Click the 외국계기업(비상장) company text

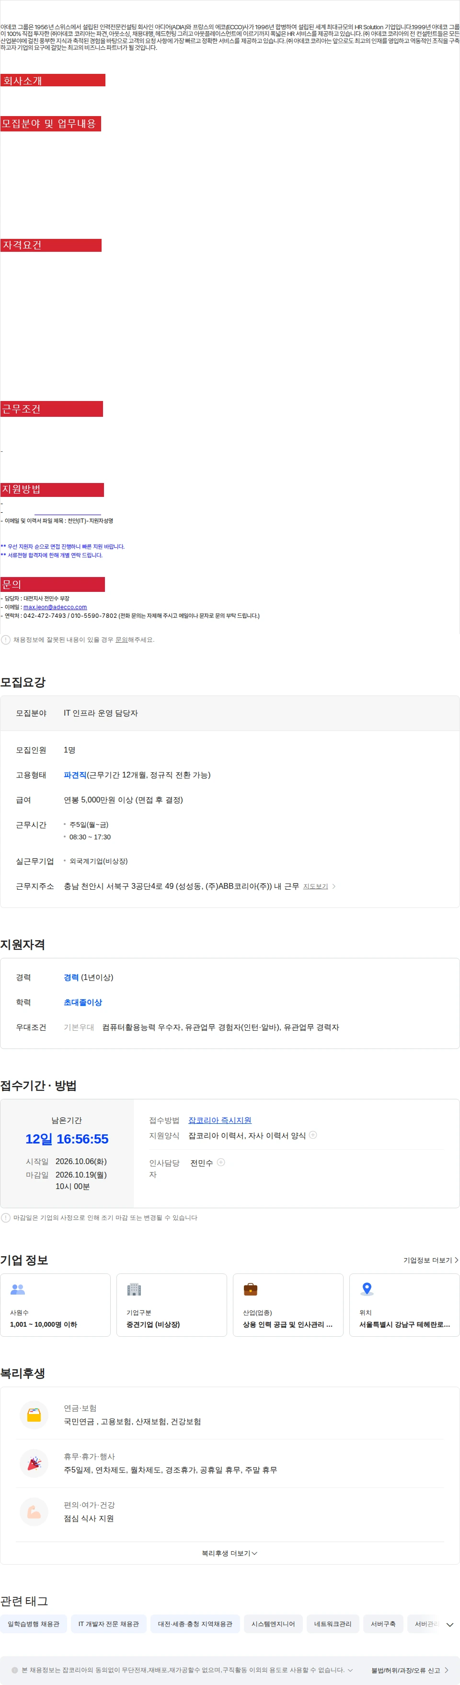coord(99,861)
